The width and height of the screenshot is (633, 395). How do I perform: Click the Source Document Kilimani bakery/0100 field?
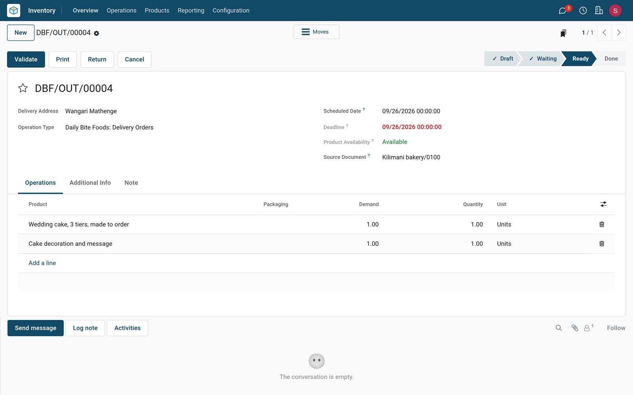pos(411,157)
